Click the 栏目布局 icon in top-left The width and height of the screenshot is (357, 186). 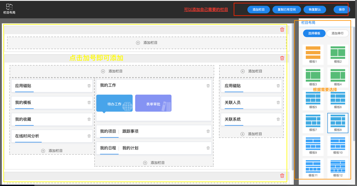9,7
